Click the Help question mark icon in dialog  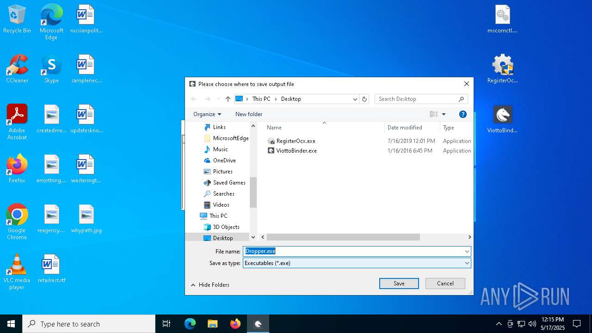coord(463,114)
